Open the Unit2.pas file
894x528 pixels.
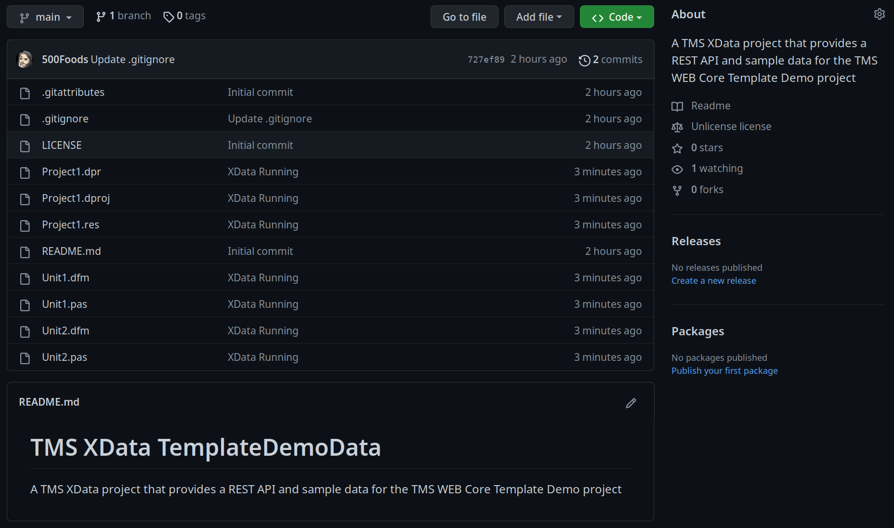point(65,357)
